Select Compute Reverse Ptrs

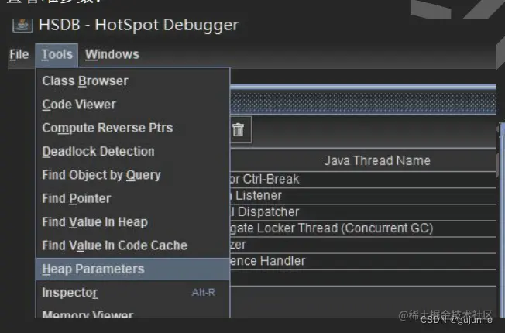[x=132, y=129]
